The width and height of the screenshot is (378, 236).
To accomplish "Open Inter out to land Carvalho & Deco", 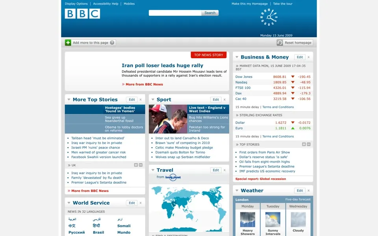I will click(x=182, y=138).
